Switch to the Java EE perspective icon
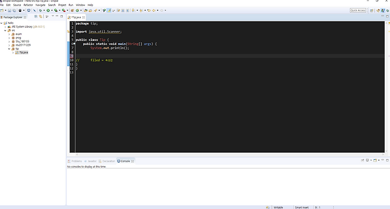Image resolution: width=390 pixels, height=209 pixels. point(378,10)
